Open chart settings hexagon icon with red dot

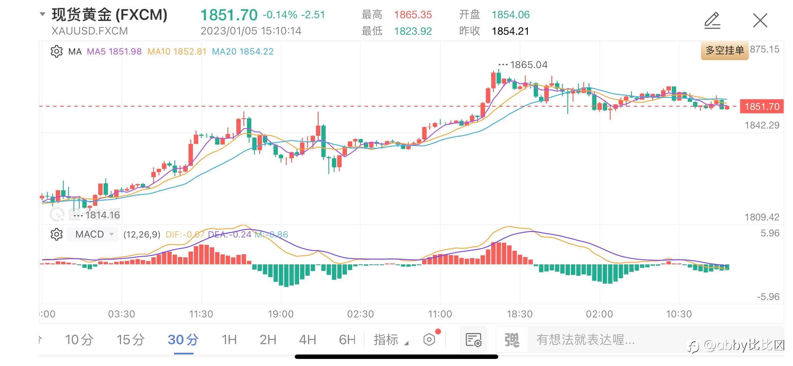tap(429, 339)
